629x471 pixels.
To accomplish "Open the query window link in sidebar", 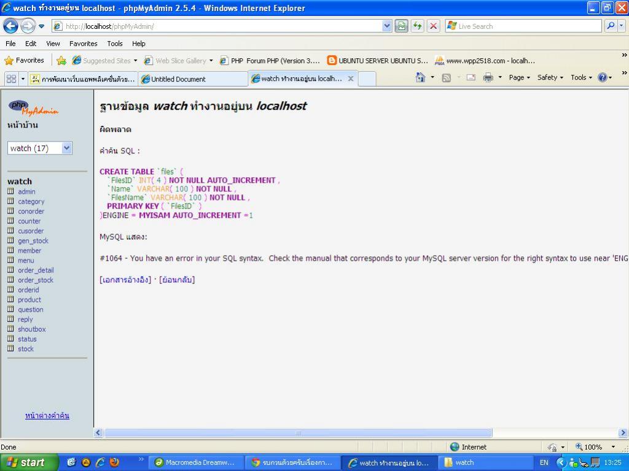I will pos(47,415).
